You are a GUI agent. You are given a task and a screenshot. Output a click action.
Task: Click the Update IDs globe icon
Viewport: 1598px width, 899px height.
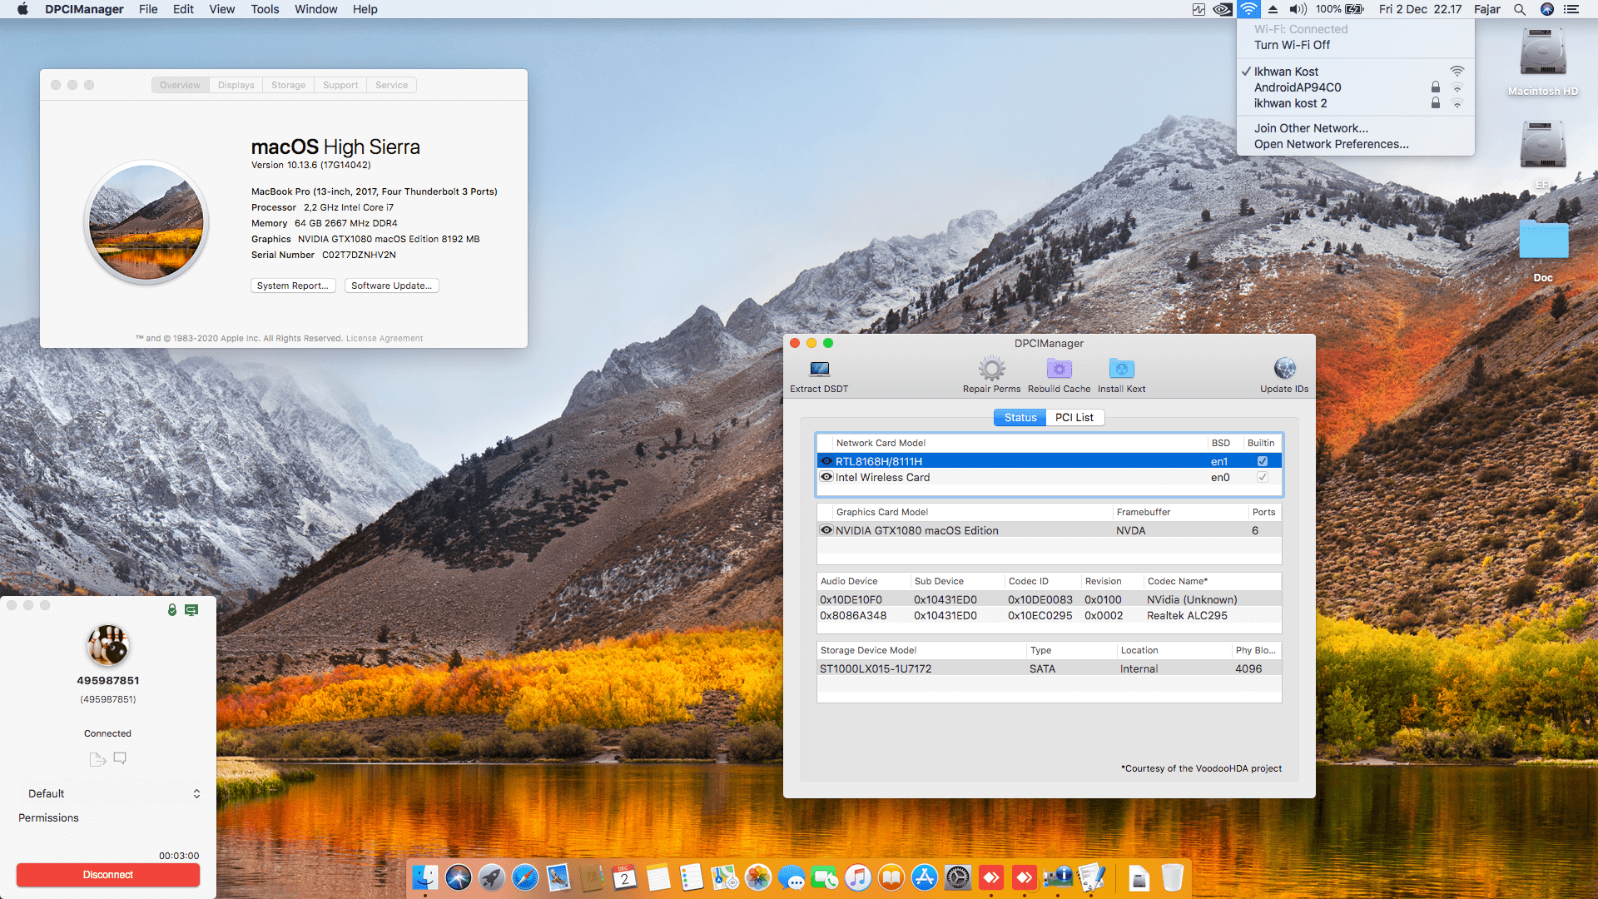click(x=1284, y=369)
